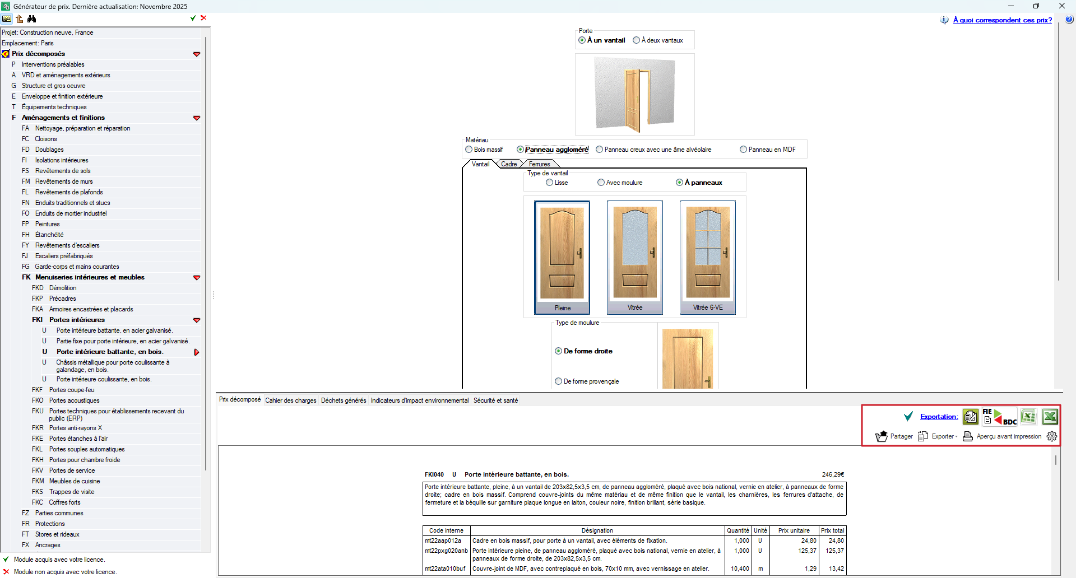Select the 'Vitrée' door thumbnail
The height and width of the screenshot is (578, 1076).
pos(635,258)
